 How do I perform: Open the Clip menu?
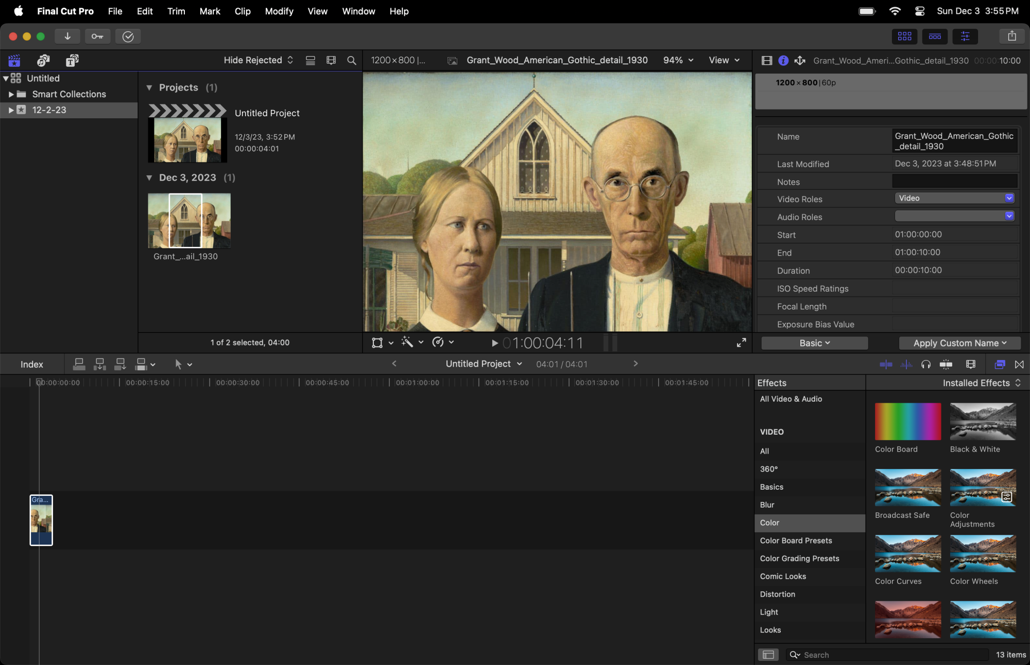pos(243,11)
